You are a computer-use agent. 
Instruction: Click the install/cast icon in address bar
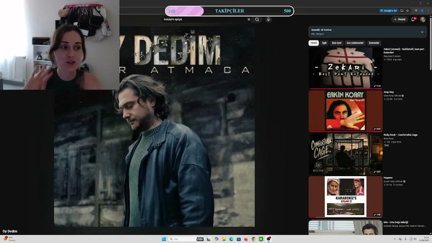pos(402,11)
